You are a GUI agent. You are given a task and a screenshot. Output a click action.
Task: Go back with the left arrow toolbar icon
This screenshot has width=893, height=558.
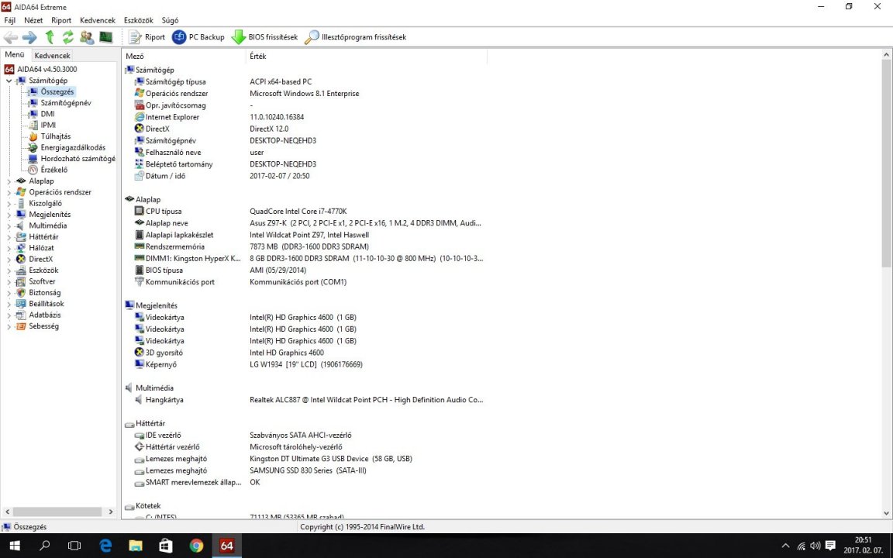pyautogui.click(x=11, y=37)
